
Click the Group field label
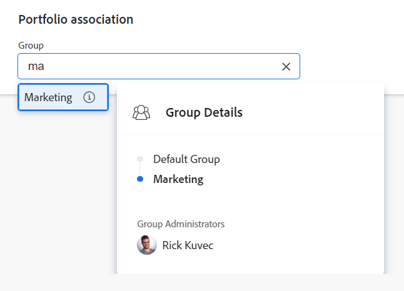click(31, 45)
